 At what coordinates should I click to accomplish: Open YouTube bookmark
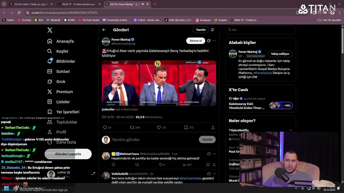24,20
